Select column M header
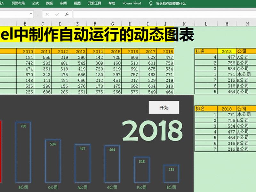The image size is (256, 192). click(227, 24)
